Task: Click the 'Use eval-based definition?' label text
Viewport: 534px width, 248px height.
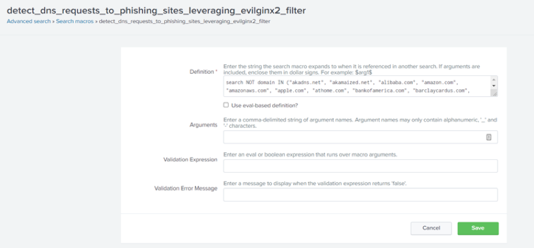Action: [x=265, y=105]
